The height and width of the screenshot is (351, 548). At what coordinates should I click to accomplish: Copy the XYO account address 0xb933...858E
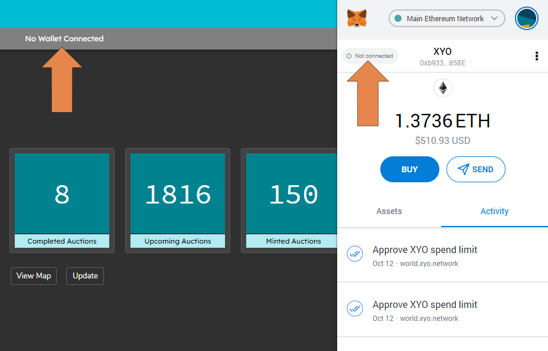point(442,63)
